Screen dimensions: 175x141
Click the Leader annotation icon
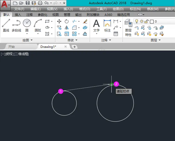coord(116,28)
